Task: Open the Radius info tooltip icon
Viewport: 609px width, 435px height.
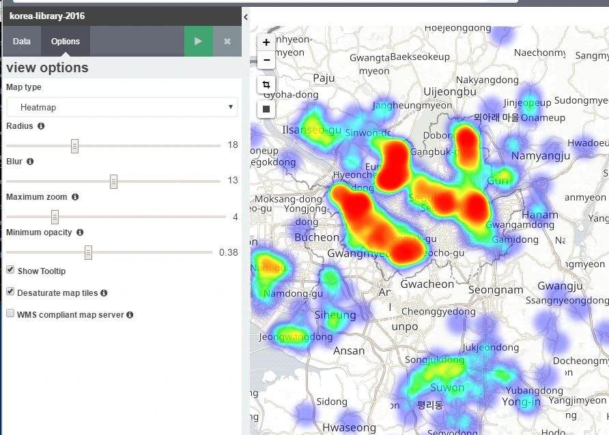Action: (x=41, y=126)
